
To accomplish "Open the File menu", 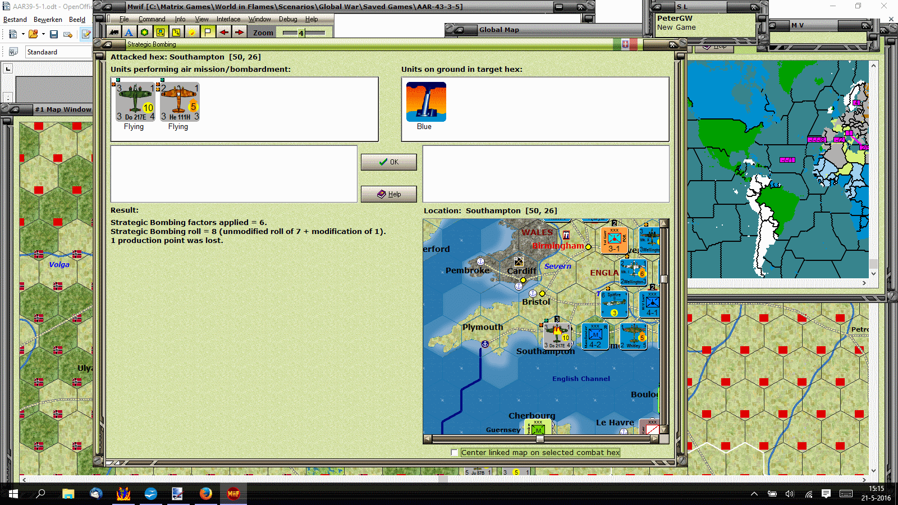I will 124,19.
